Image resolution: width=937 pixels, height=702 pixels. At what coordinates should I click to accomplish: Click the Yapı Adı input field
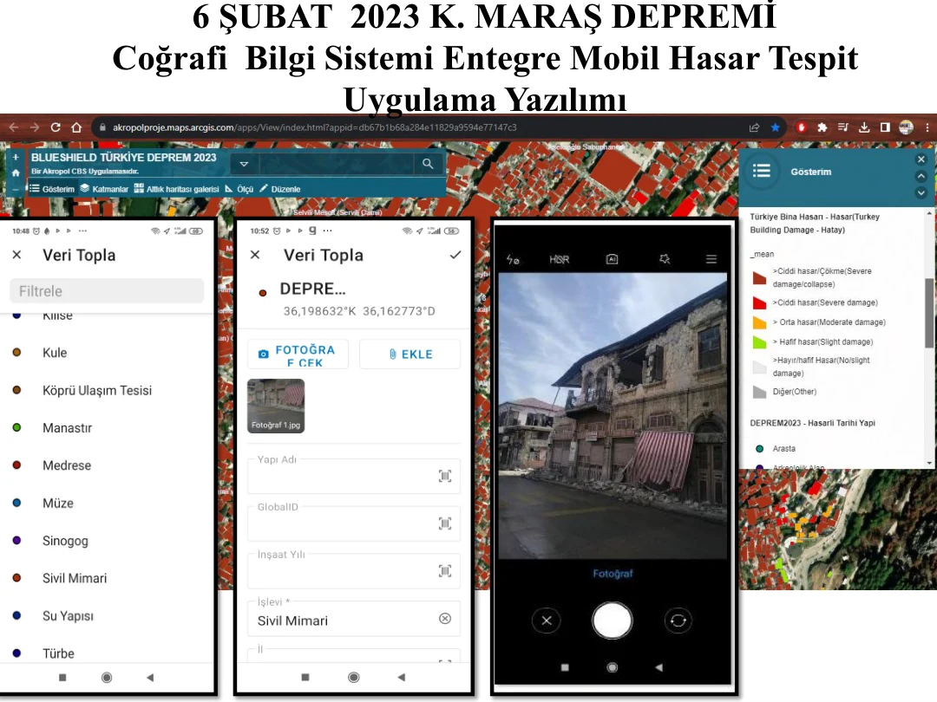point(354,476)
